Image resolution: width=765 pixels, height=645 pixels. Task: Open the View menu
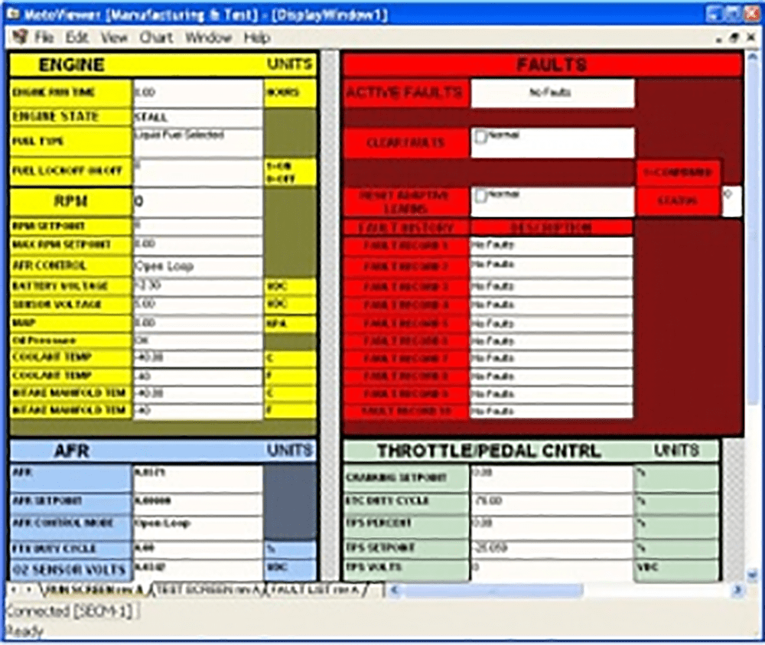click(114, 37)
